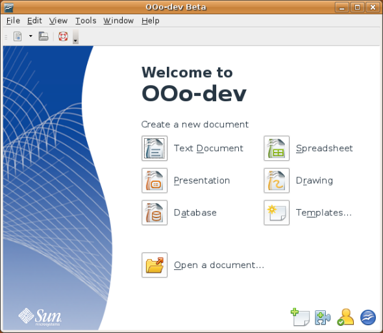
Task: Click the Open a document folder icon
Action: coord(154,265)
